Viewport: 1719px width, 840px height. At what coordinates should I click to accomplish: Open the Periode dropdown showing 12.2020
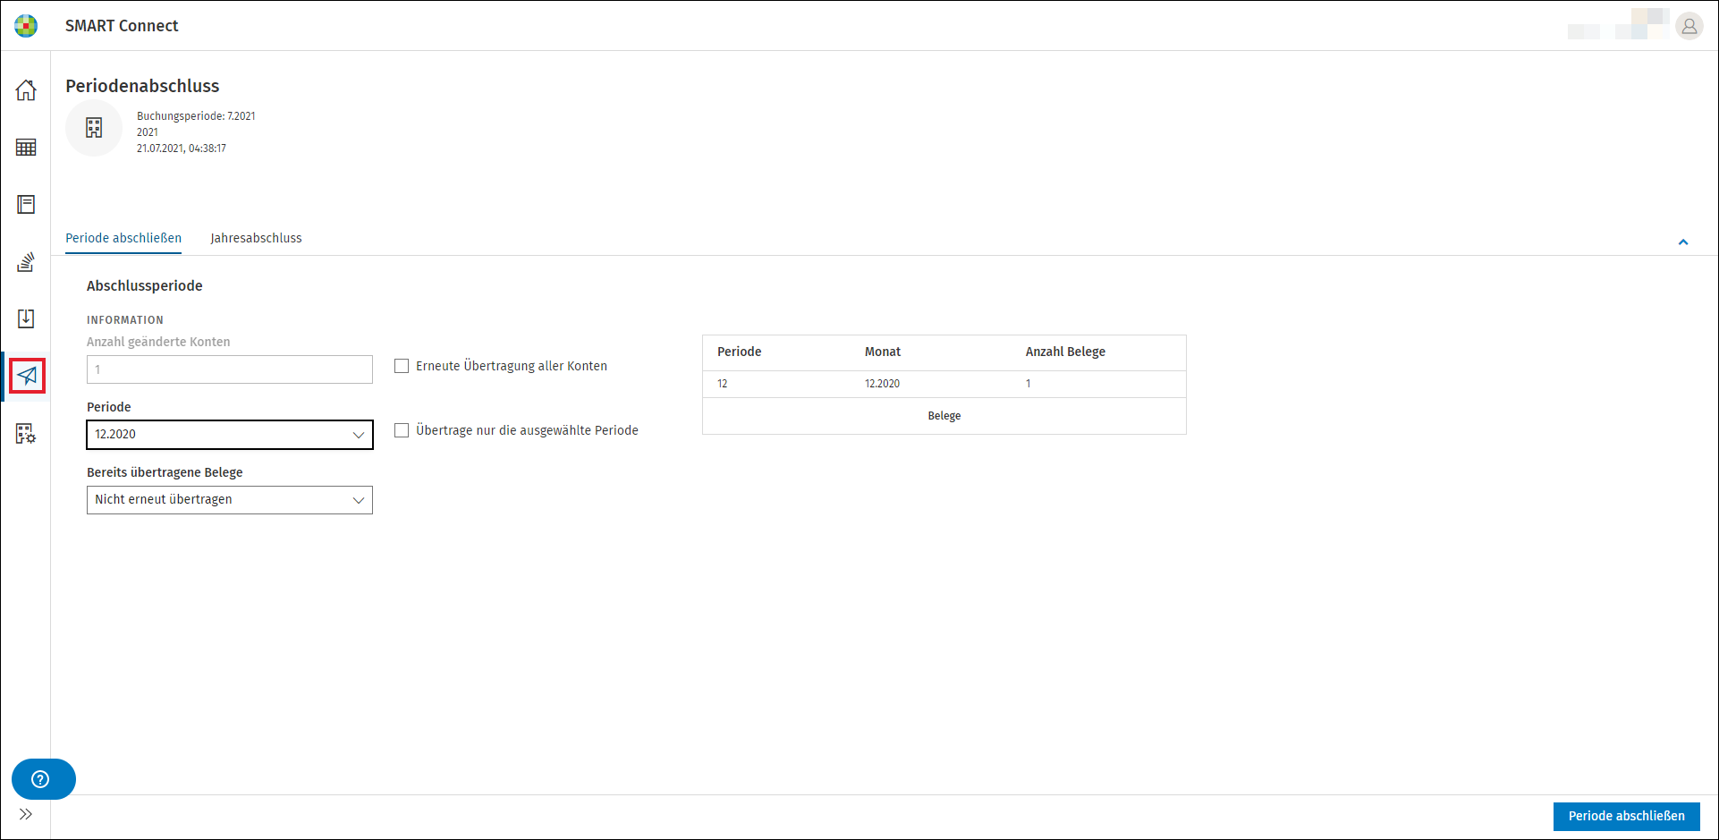[x=230, y=435]
